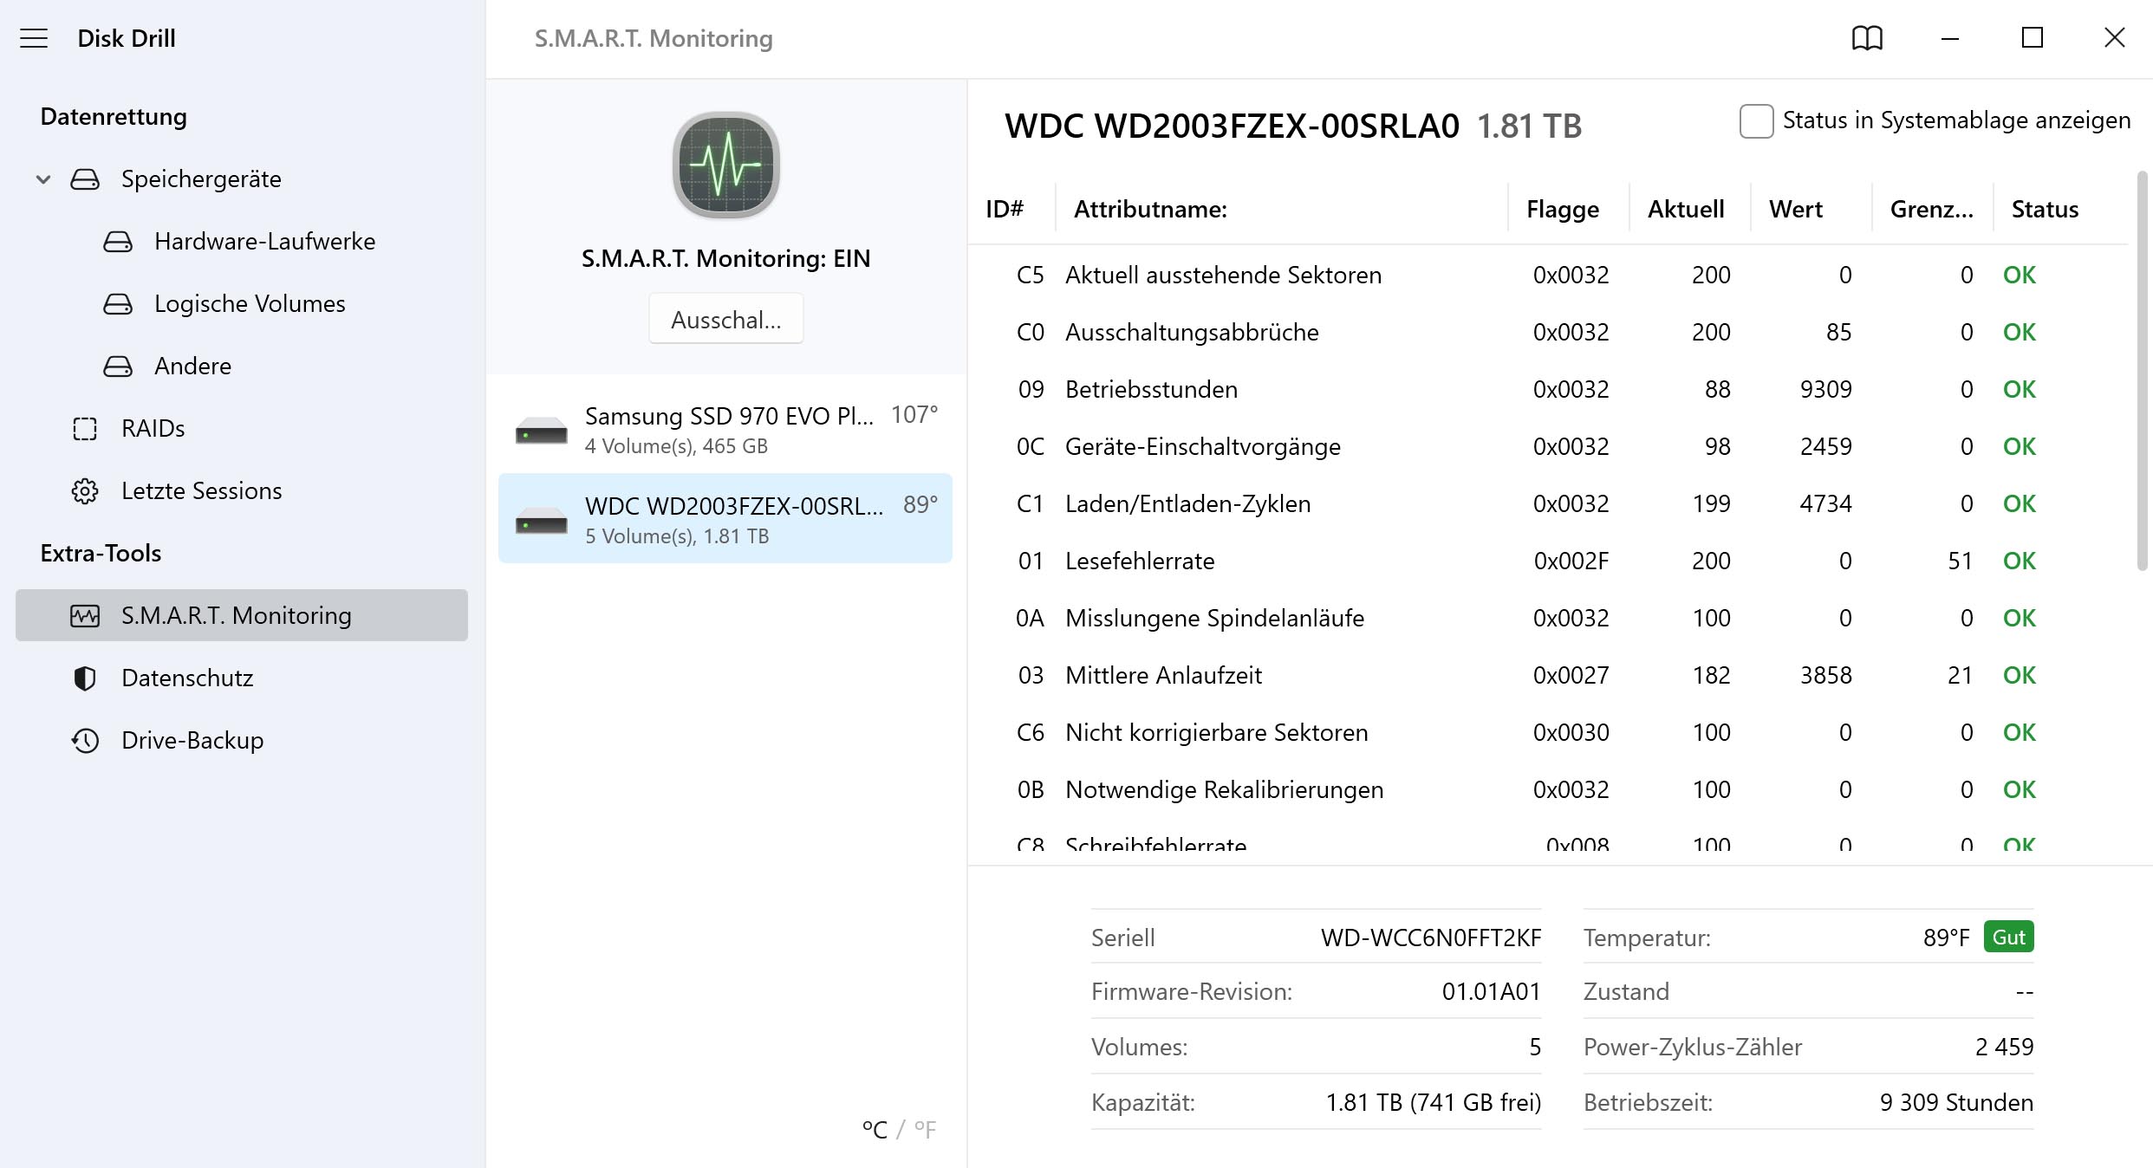Click the Datenschutz shield icon
This screenshot has height=1168, width=2153.
85,678
